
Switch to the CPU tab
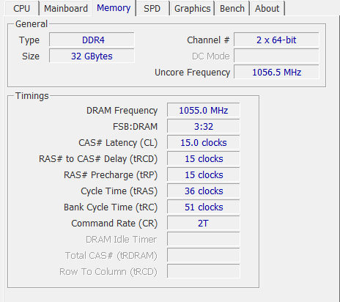click(22, 9)
